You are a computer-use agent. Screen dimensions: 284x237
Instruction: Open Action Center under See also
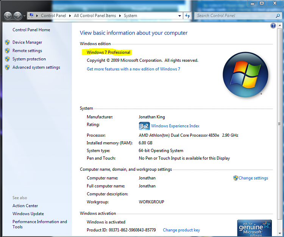tap(25, 206)
